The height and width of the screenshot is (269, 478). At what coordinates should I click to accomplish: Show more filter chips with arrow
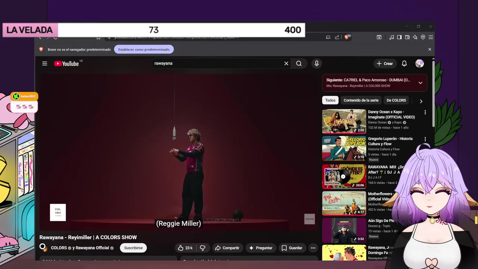tap(421, 101)
